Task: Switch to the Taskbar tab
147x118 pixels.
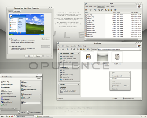Action: click(x=10, y=12)
